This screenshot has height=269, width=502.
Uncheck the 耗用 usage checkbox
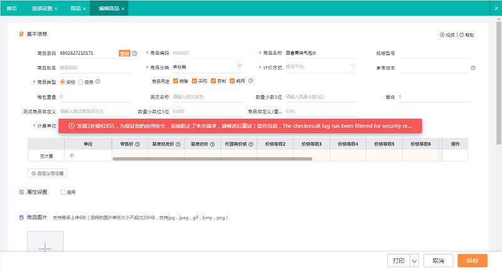232,81
